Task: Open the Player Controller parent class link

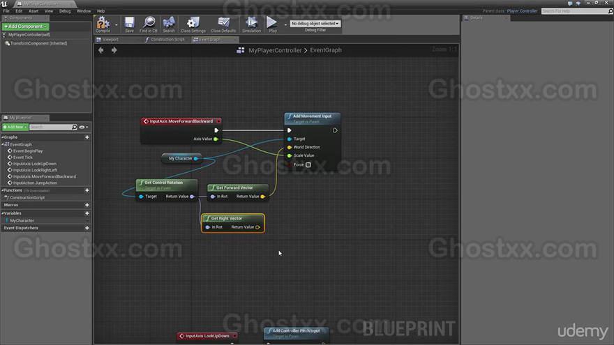Action: 522,11
